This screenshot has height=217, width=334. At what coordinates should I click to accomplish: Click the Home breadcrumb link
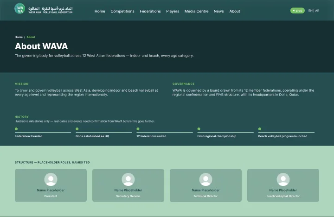[19, 37]
